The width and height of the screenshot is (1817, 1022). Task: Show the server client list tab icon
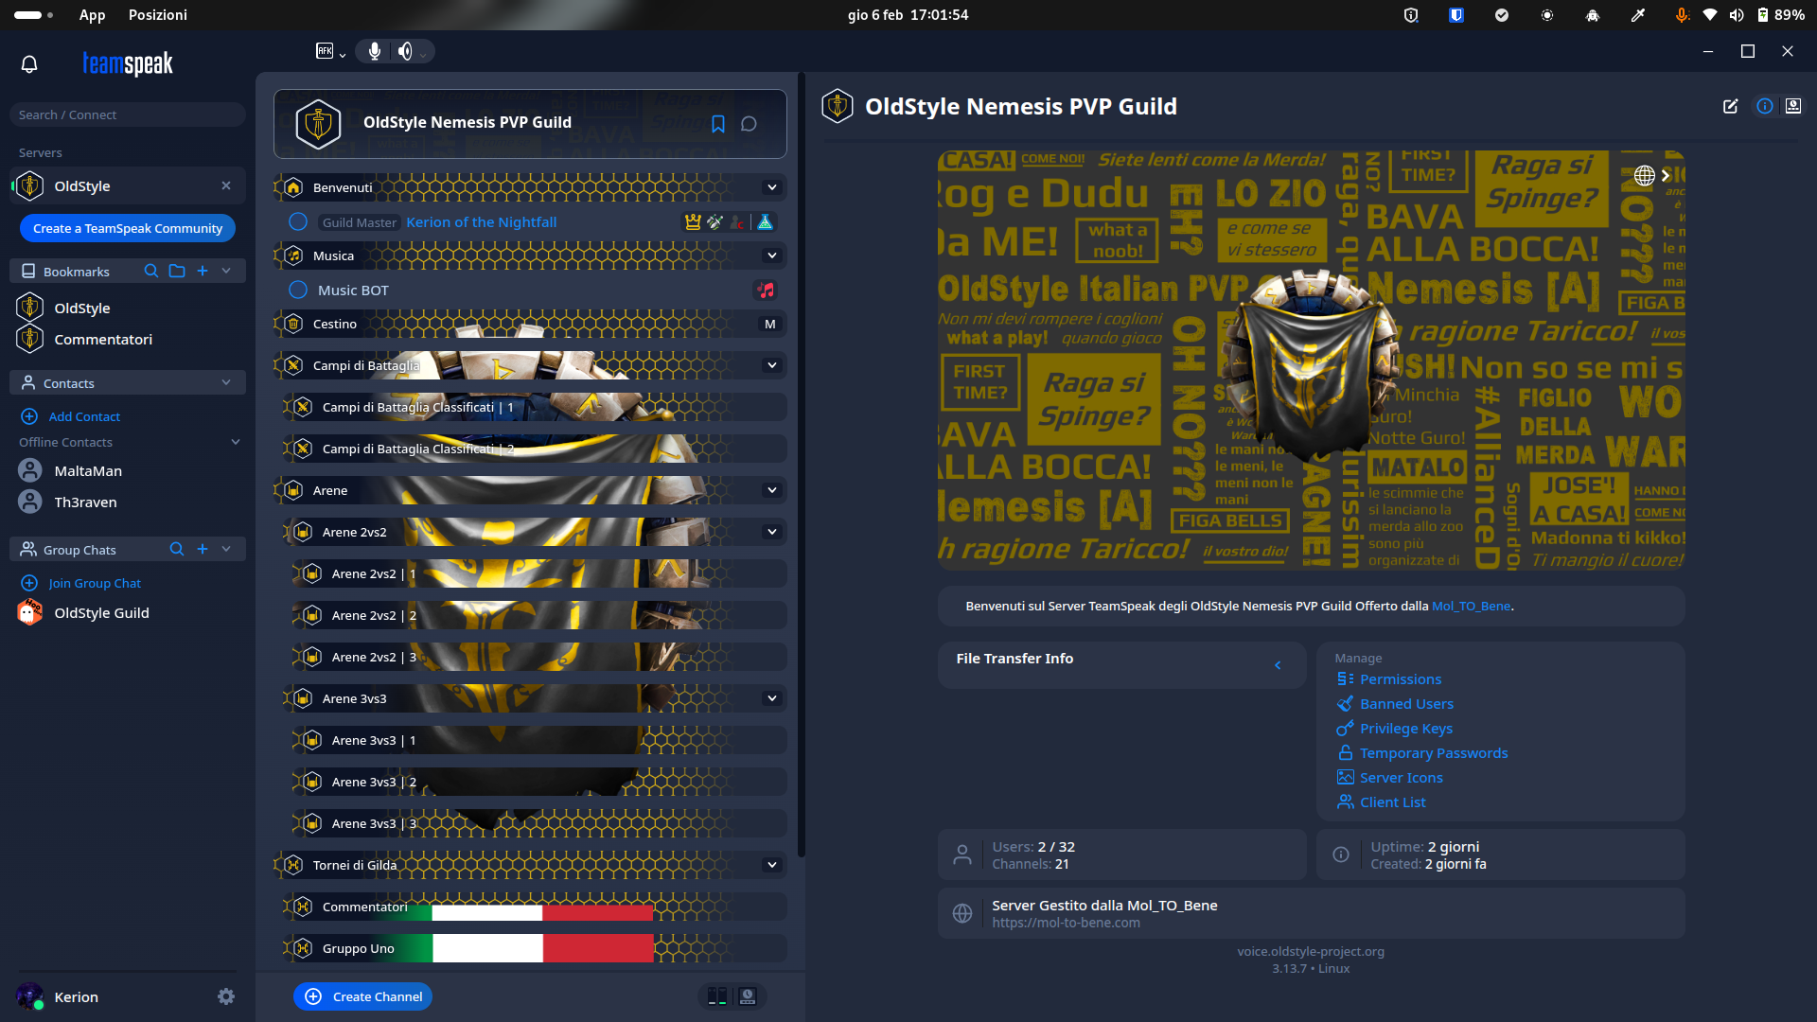[x=1793, y=107]
